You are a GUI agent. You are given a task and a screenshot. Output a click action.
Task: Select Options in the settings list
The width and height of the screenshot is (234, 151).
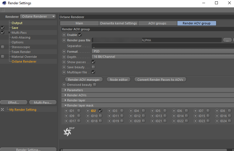click(x=18, y=42)
